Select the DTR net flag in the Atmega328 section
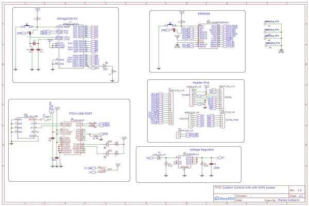Viewport: 309px width, 206px height. tap(22, 33)
